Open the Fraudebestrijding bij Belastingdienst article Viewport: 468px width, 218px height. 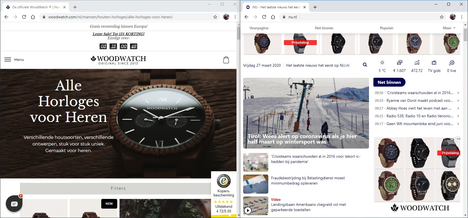click(x=308, y=181)
